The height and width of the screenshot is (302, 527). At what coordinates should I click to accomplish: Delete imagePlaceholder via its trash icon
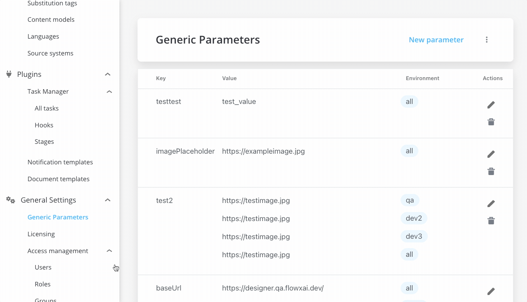point(491,171)
